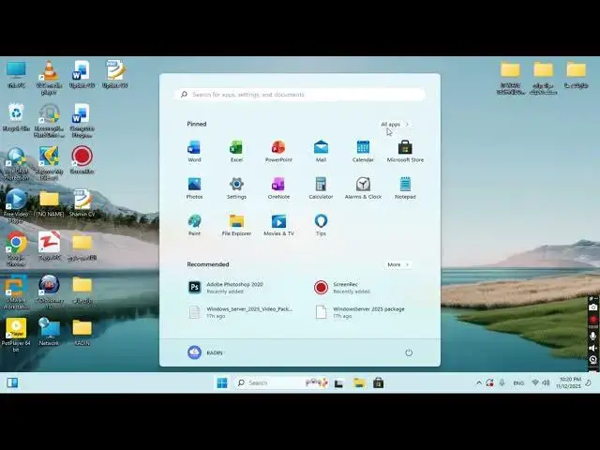
Task: Open Microsoft Store on the taskbar
Action: [379, 383]
